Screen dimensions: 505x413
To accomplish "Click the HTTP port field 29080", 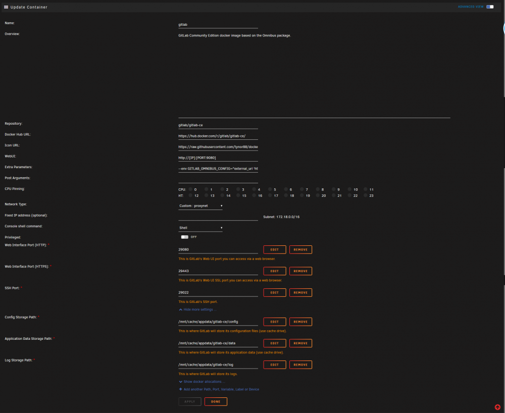I will point(218,250).
